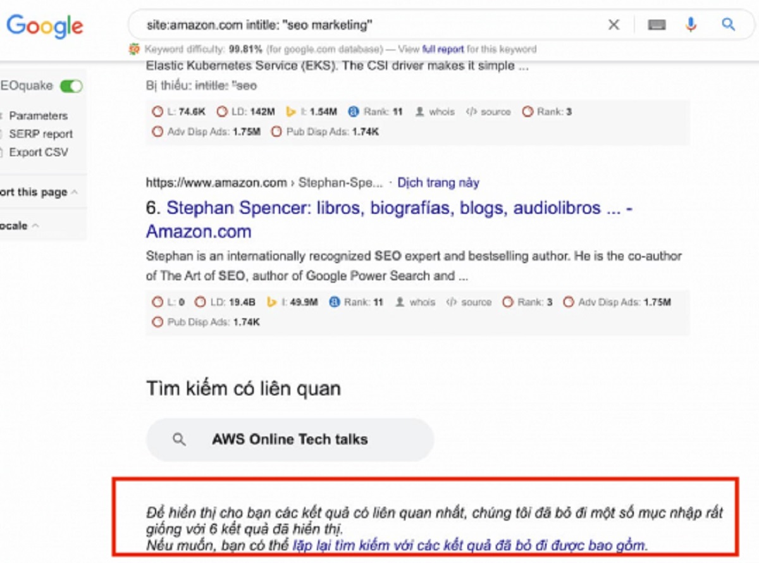Click Bing index I: 1.54M metric
Viewport: 759px width, 563px height.
(x=311, y=111)
